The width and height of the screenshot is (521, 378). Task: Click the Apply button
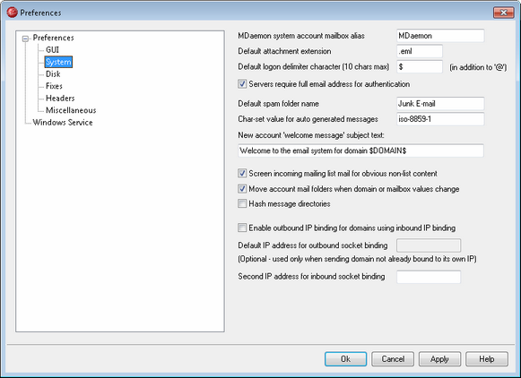coord(439,359)
